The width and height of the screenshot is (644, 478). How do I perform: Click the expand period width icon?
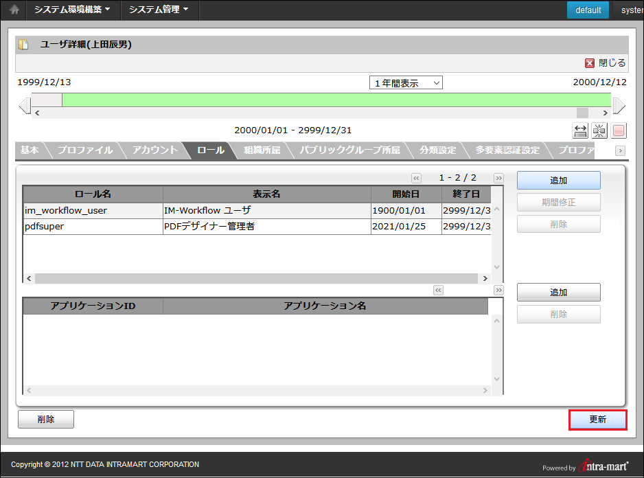click(x=580, y=130)
